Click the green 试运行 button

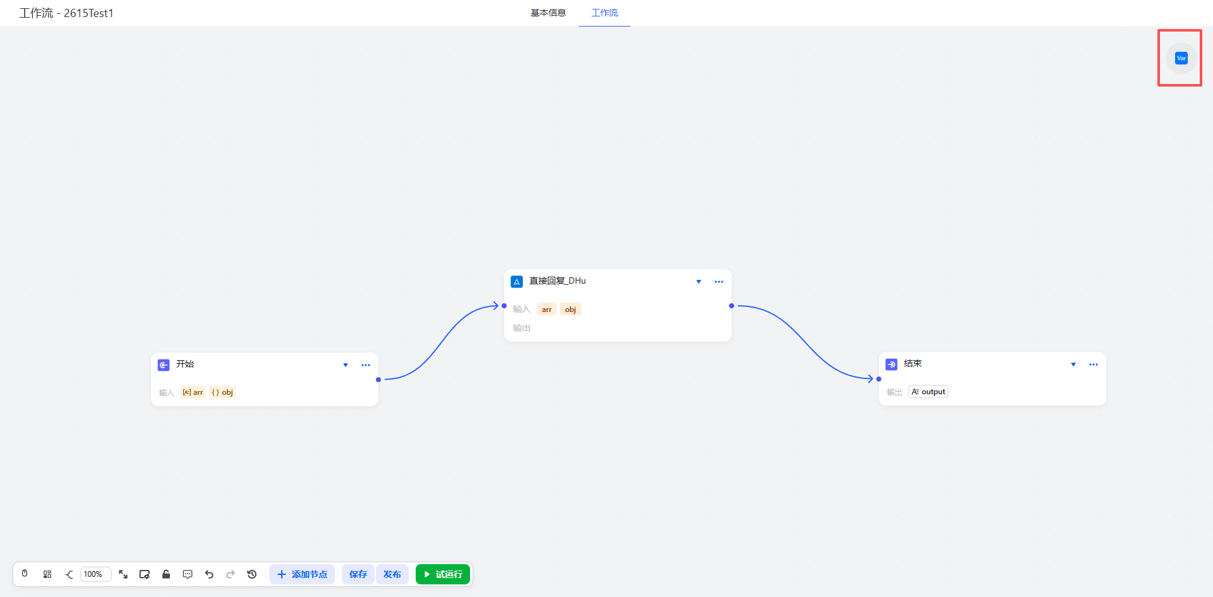click(443, 574)
